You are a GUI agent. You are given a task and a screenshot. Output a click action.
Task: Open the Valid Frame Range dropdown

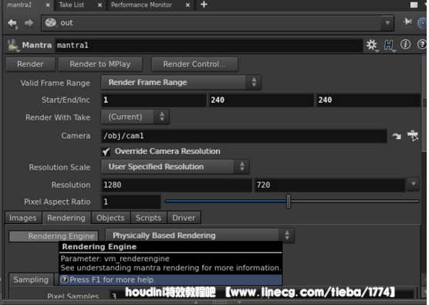click(x=181, y=83)
